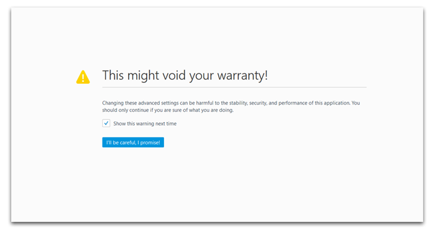Click the sentence starting with 'Changing these advanced settings'

[226, 103]
